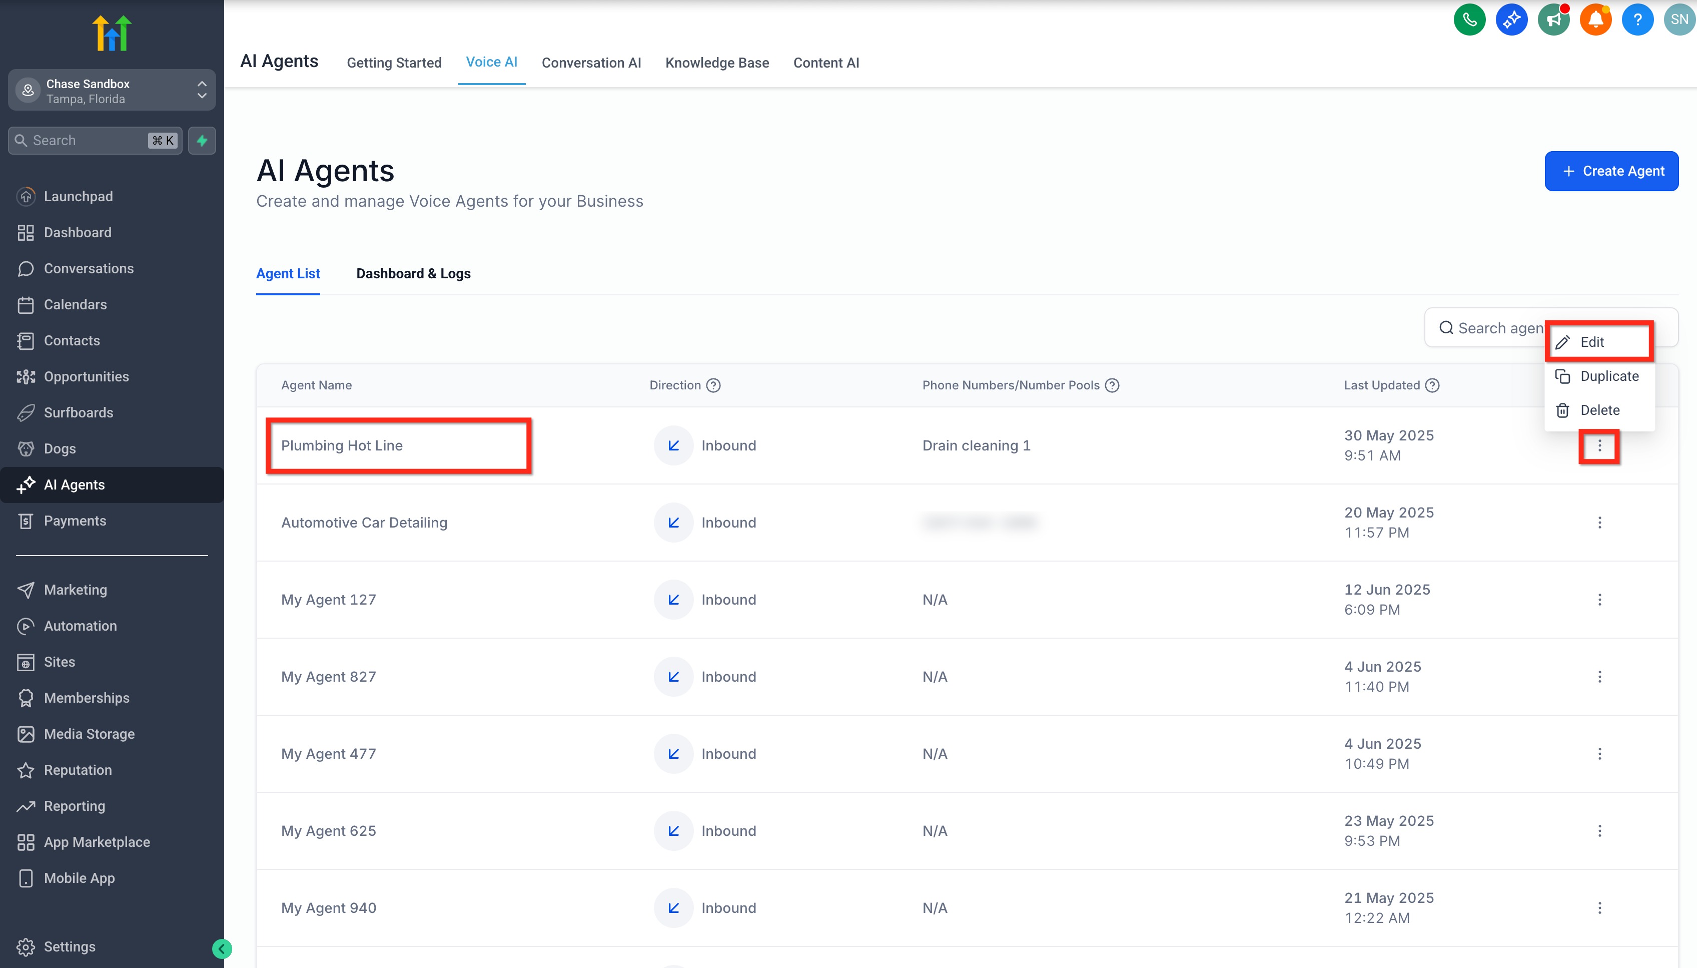
Task: Click the blue help question mark icon
Action: (x=1637, y=20)
